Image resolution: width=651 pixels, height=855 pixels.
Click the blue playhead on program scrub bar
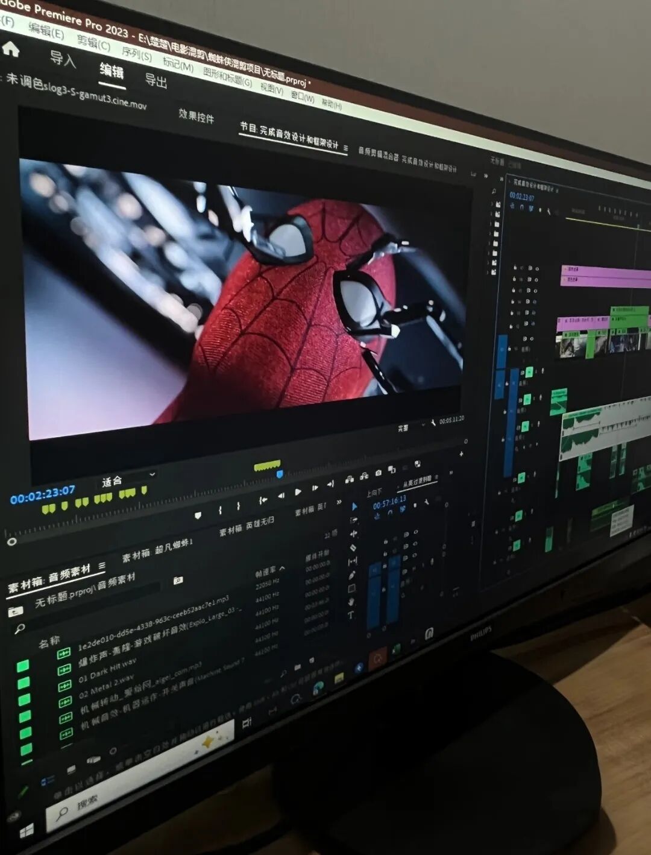(280, 475)
